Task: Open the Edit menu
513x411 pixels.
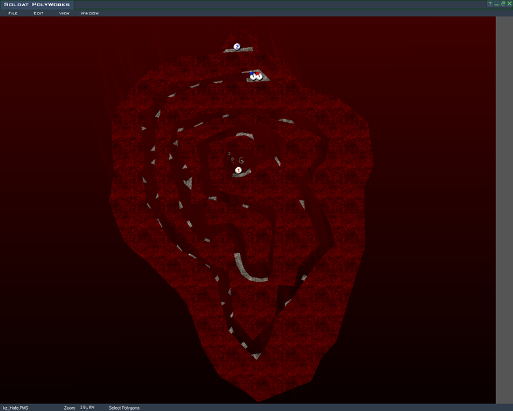Action: [x=38, y=13]
